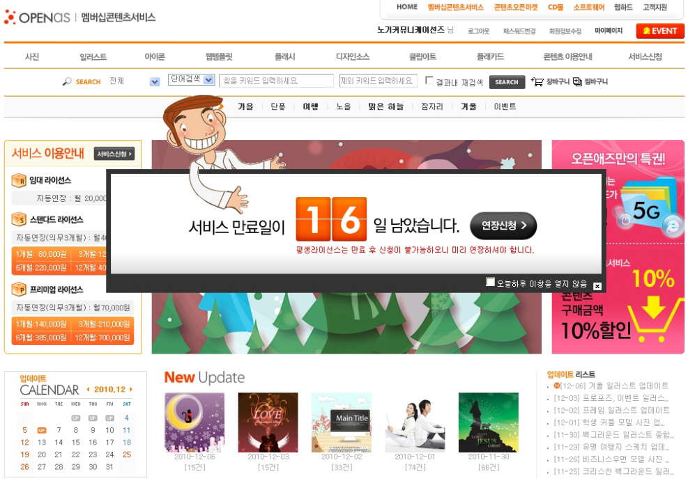The image size is (688, 483).
Task: Select 콘텐츠오픈마켓 in top navigation
Action: 516,8
